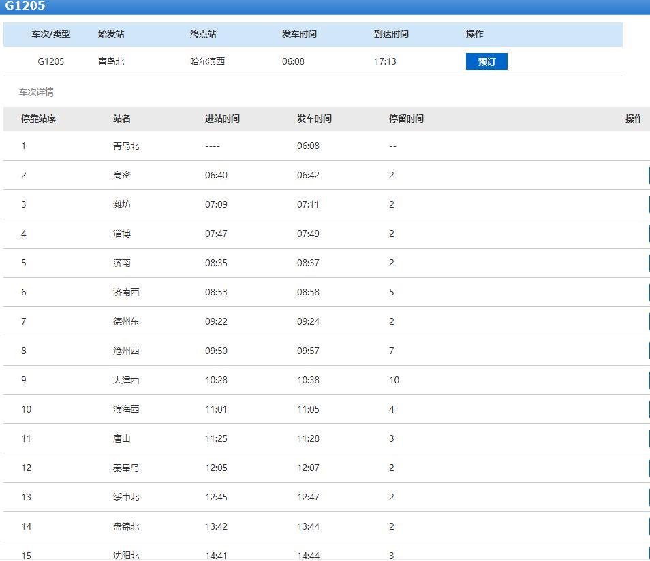This screenshot has height=561, width=650.
Task: Click the 操作 column header in details table
Action: [634, 118]
